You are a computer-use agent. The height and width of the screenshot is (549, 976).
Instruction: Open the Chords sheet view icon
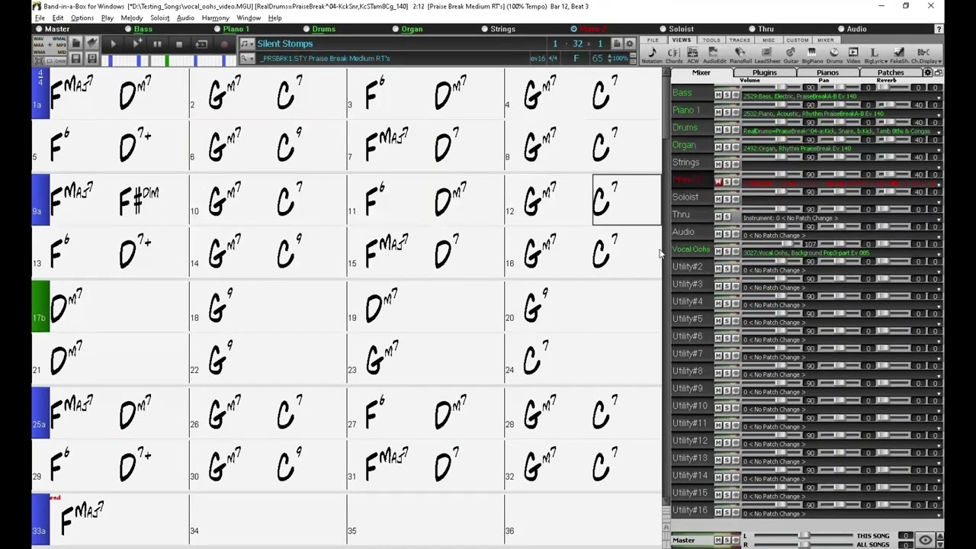(674, 55)
